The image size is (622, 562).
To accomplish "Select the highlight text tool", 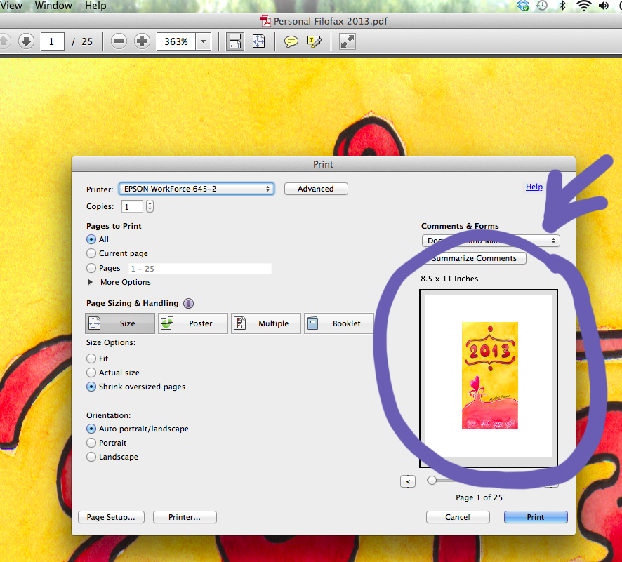I will coord(314,41).
